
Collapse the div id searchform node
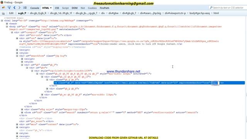tap(17, 56)
